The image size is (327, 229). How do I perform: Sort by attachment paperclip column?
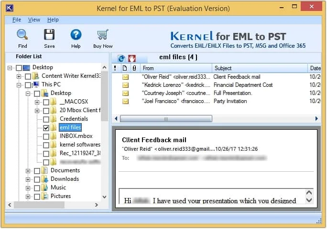coord(134,68)
